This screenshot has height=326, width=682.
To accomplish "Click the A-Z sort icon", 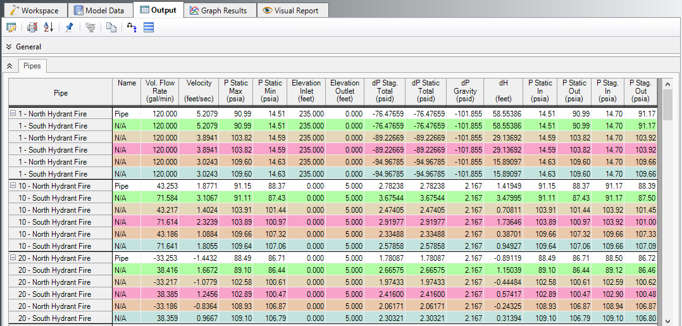I will tap(49, 27).
